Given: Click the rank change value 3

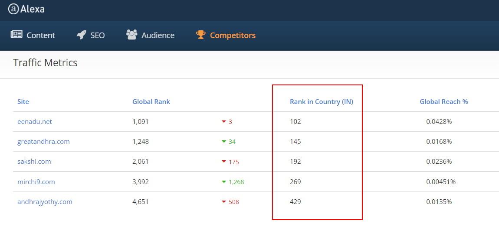Looking at the screenshot, I should pyautogui.click(x=230, y=122).
